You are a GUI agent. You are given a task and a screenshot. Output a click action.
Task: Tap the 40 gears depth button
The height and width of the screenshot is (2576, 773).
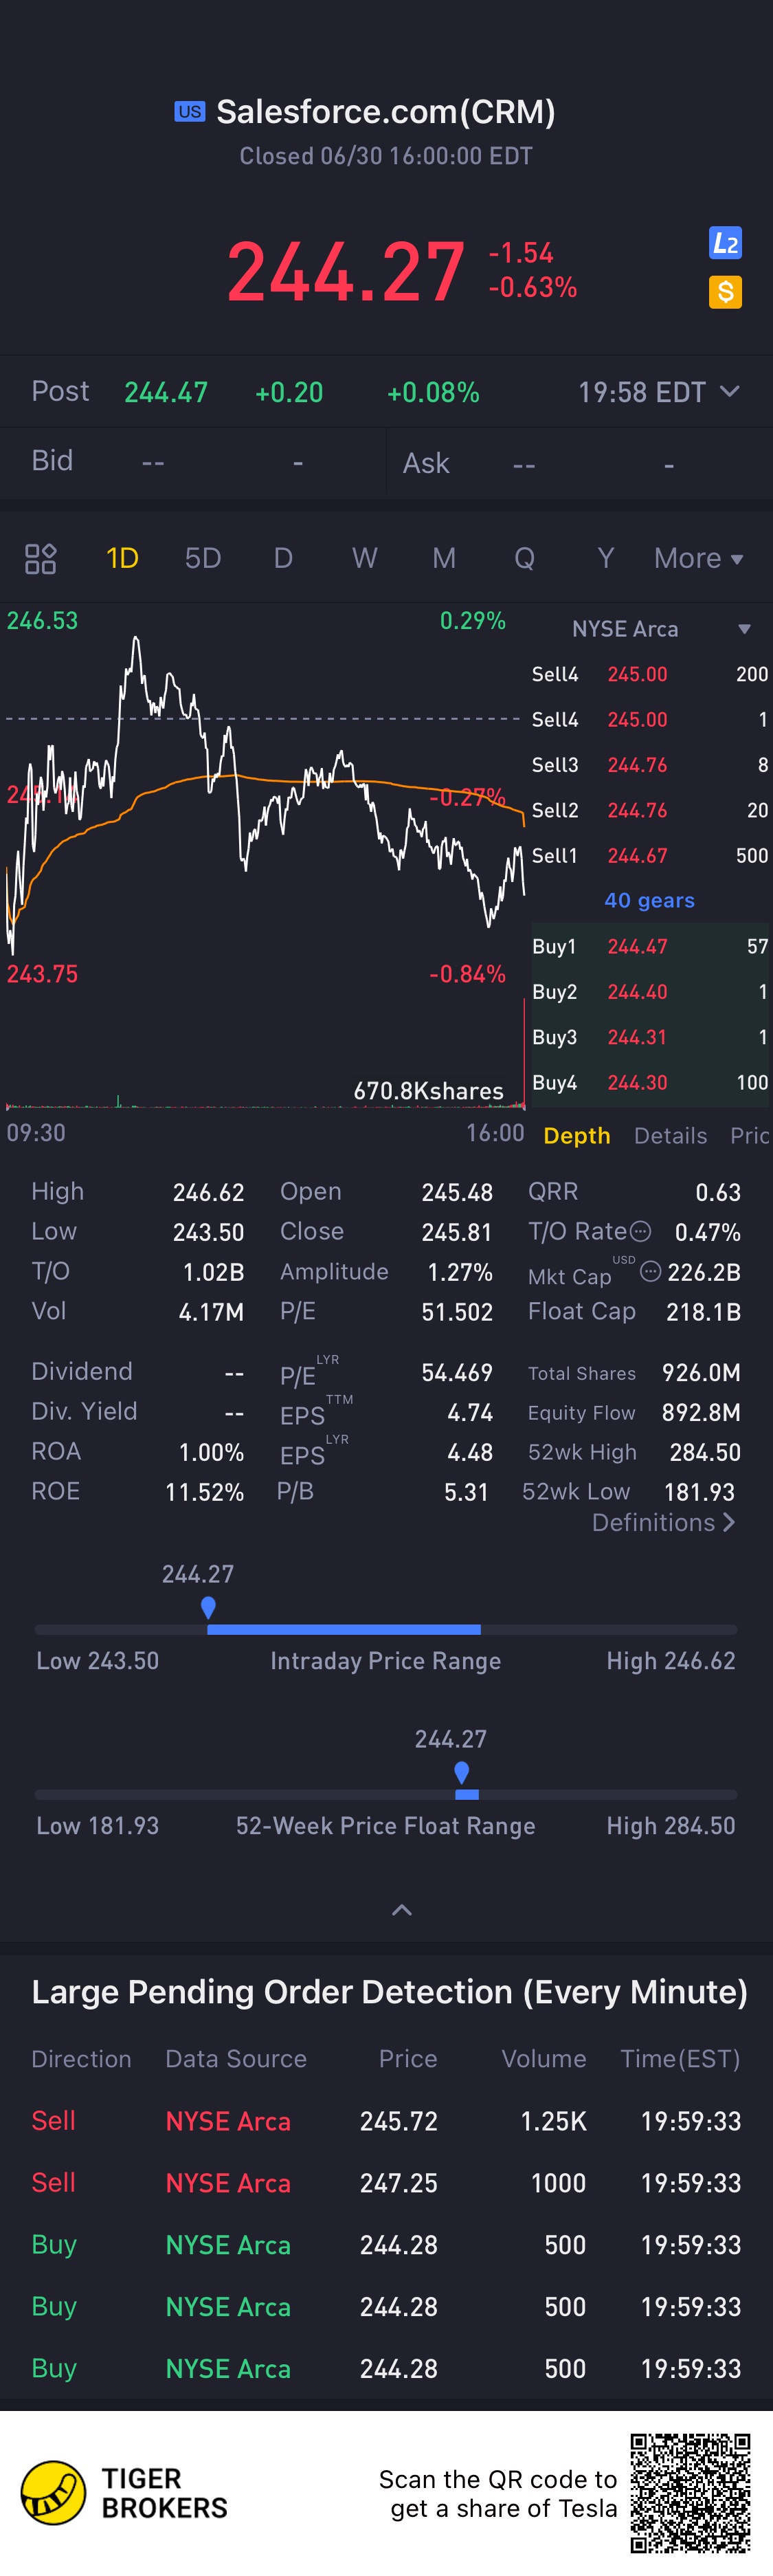tap(649, 900)
